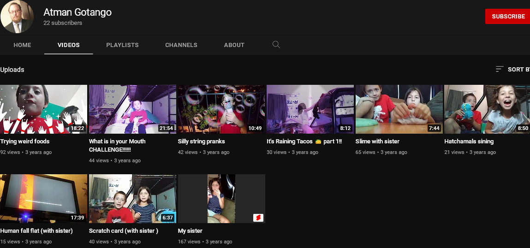Play the Scratch card video thumbnail
The image size is (530, 248).
coord(132,199)
